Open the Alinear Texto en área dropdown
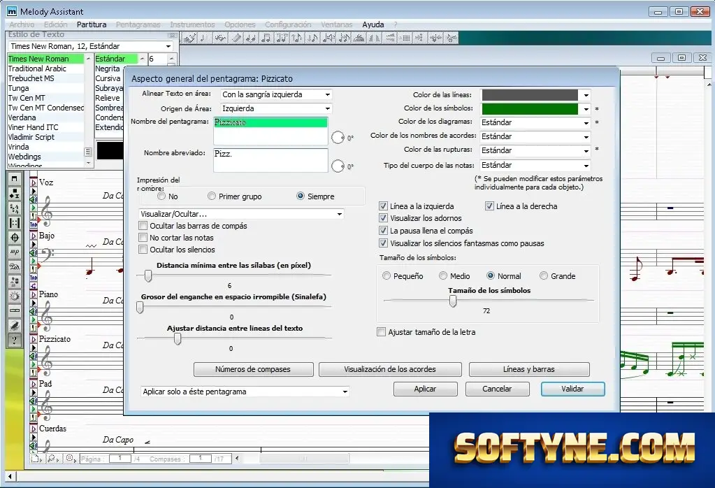Screen dimensions: 715x488 tap(276, 94)
